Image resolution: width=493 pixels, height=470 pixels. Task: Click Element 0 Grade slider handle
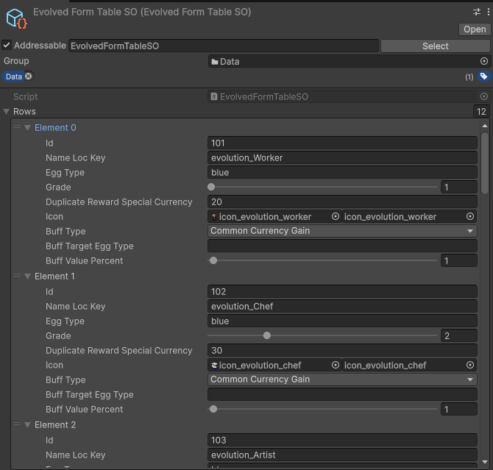211,187
